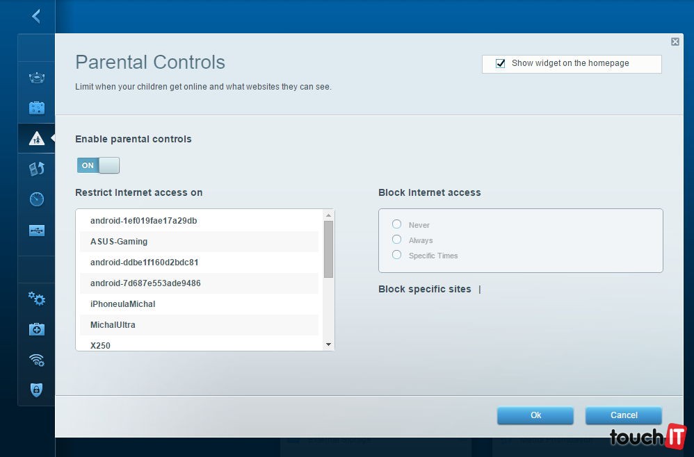Collapse the sidebar with the back arrow
Image resolution: width=694 pixels, height=457 pixels.
click(x=36, y=16)
